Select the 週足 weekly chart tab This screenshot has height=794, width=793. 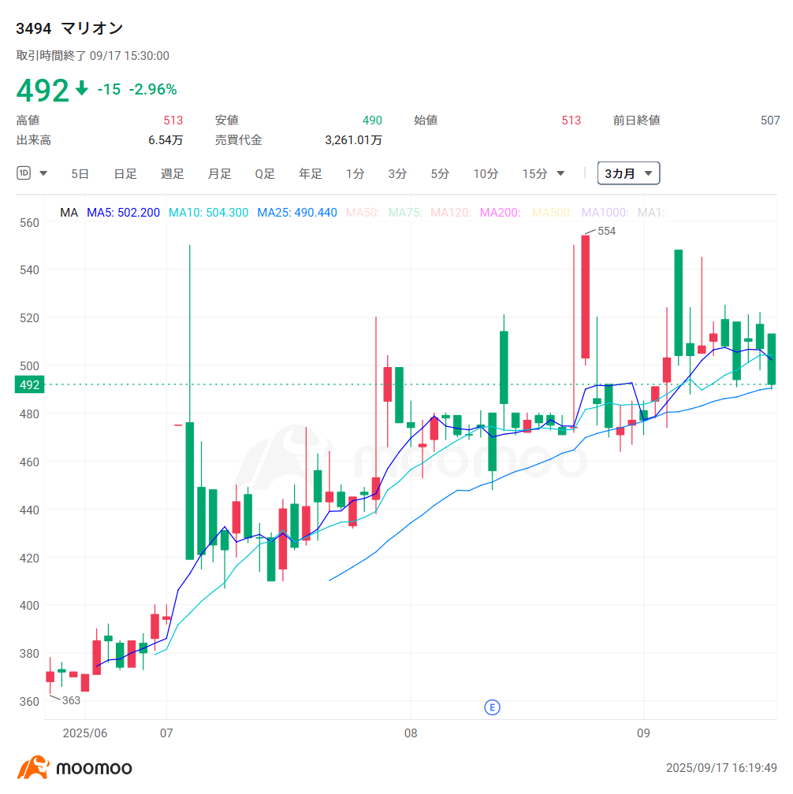[x=173, y=173]
